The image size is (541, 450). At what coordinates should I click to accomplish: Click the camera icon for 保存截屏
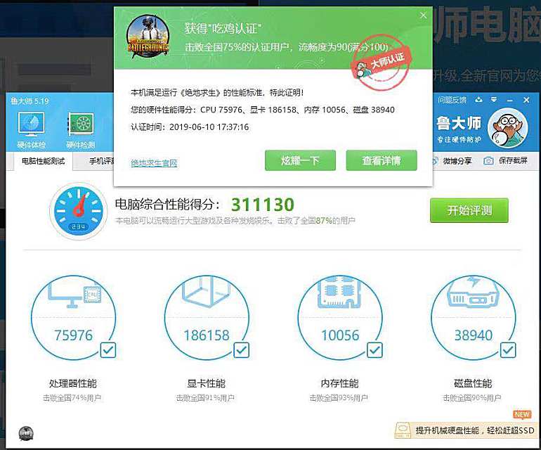click(x=488, y=161)
